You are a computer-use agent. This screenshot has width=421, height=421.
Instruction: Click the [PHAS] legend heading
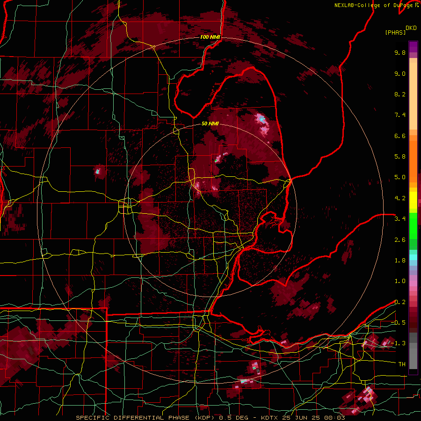tap(395, 32)
